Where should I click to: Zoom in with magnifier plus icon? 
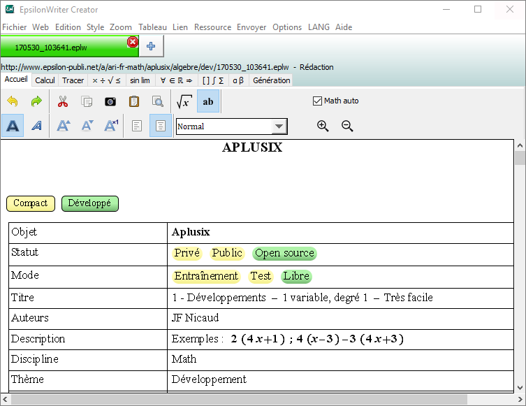click(323, 126)
